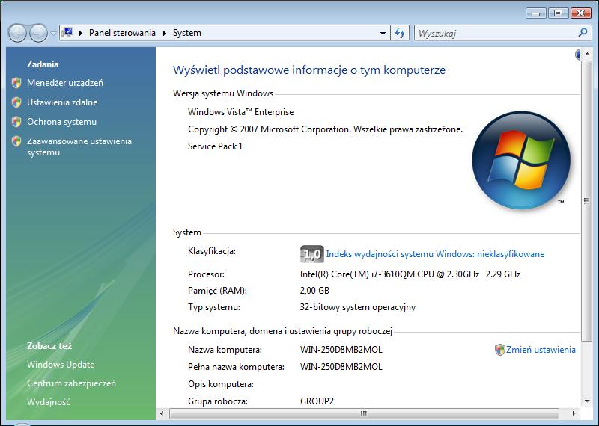
Task: Click the Forward navigation arrow button
Action: 39,33
